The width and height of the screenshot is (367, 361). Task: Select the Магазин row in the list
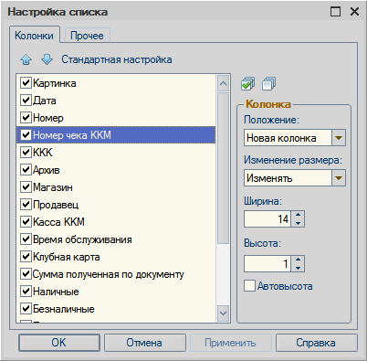(116, 187)
